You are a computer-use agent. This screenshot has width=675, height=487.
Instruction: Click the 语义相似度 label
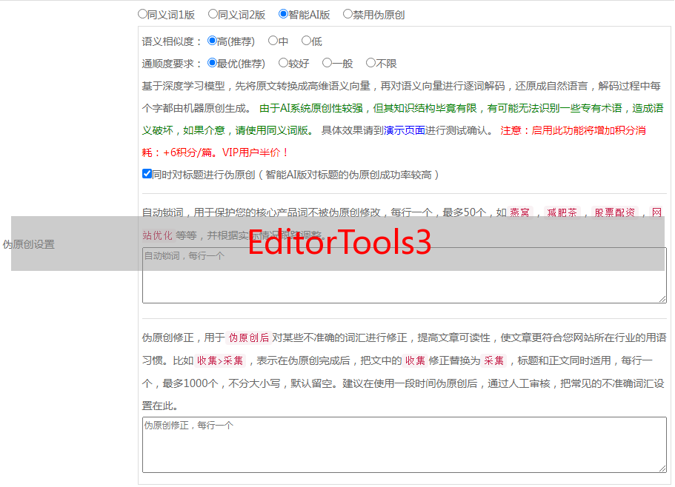(x=171, y=41)
